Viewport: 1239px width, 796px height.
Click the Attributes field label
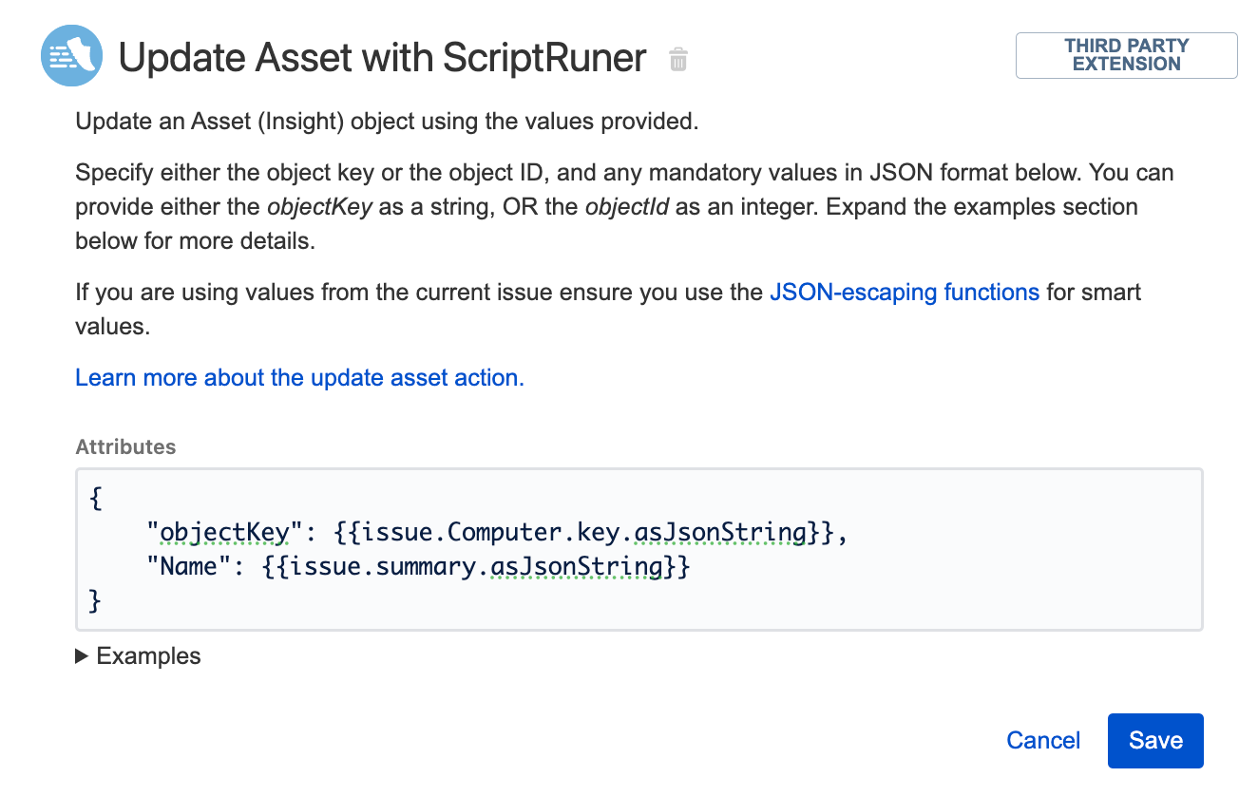tap(125, 446)
